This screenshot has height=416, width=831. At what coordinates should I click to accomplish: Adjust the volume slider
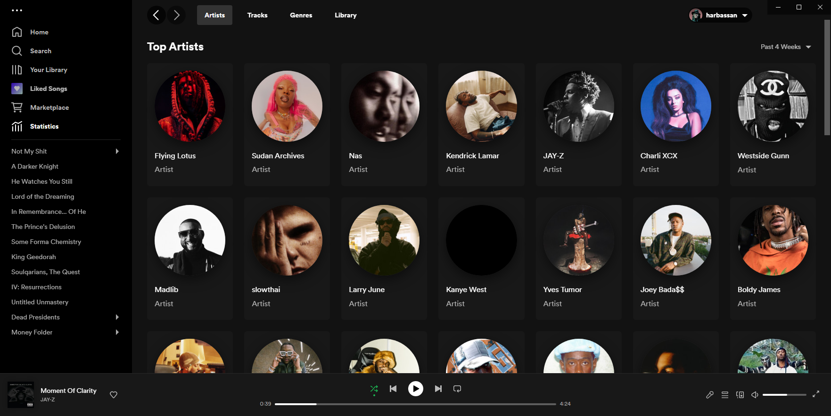coord(784,395)
